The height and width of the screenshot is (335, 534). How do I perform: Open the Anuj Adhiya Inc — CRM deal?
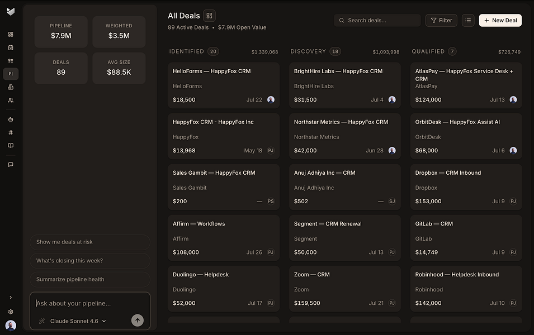click(x=345, y=187)
